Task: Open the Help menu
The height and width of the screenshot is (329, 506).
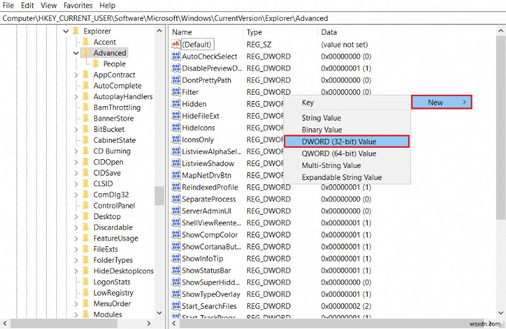Action: coord(107,6)
